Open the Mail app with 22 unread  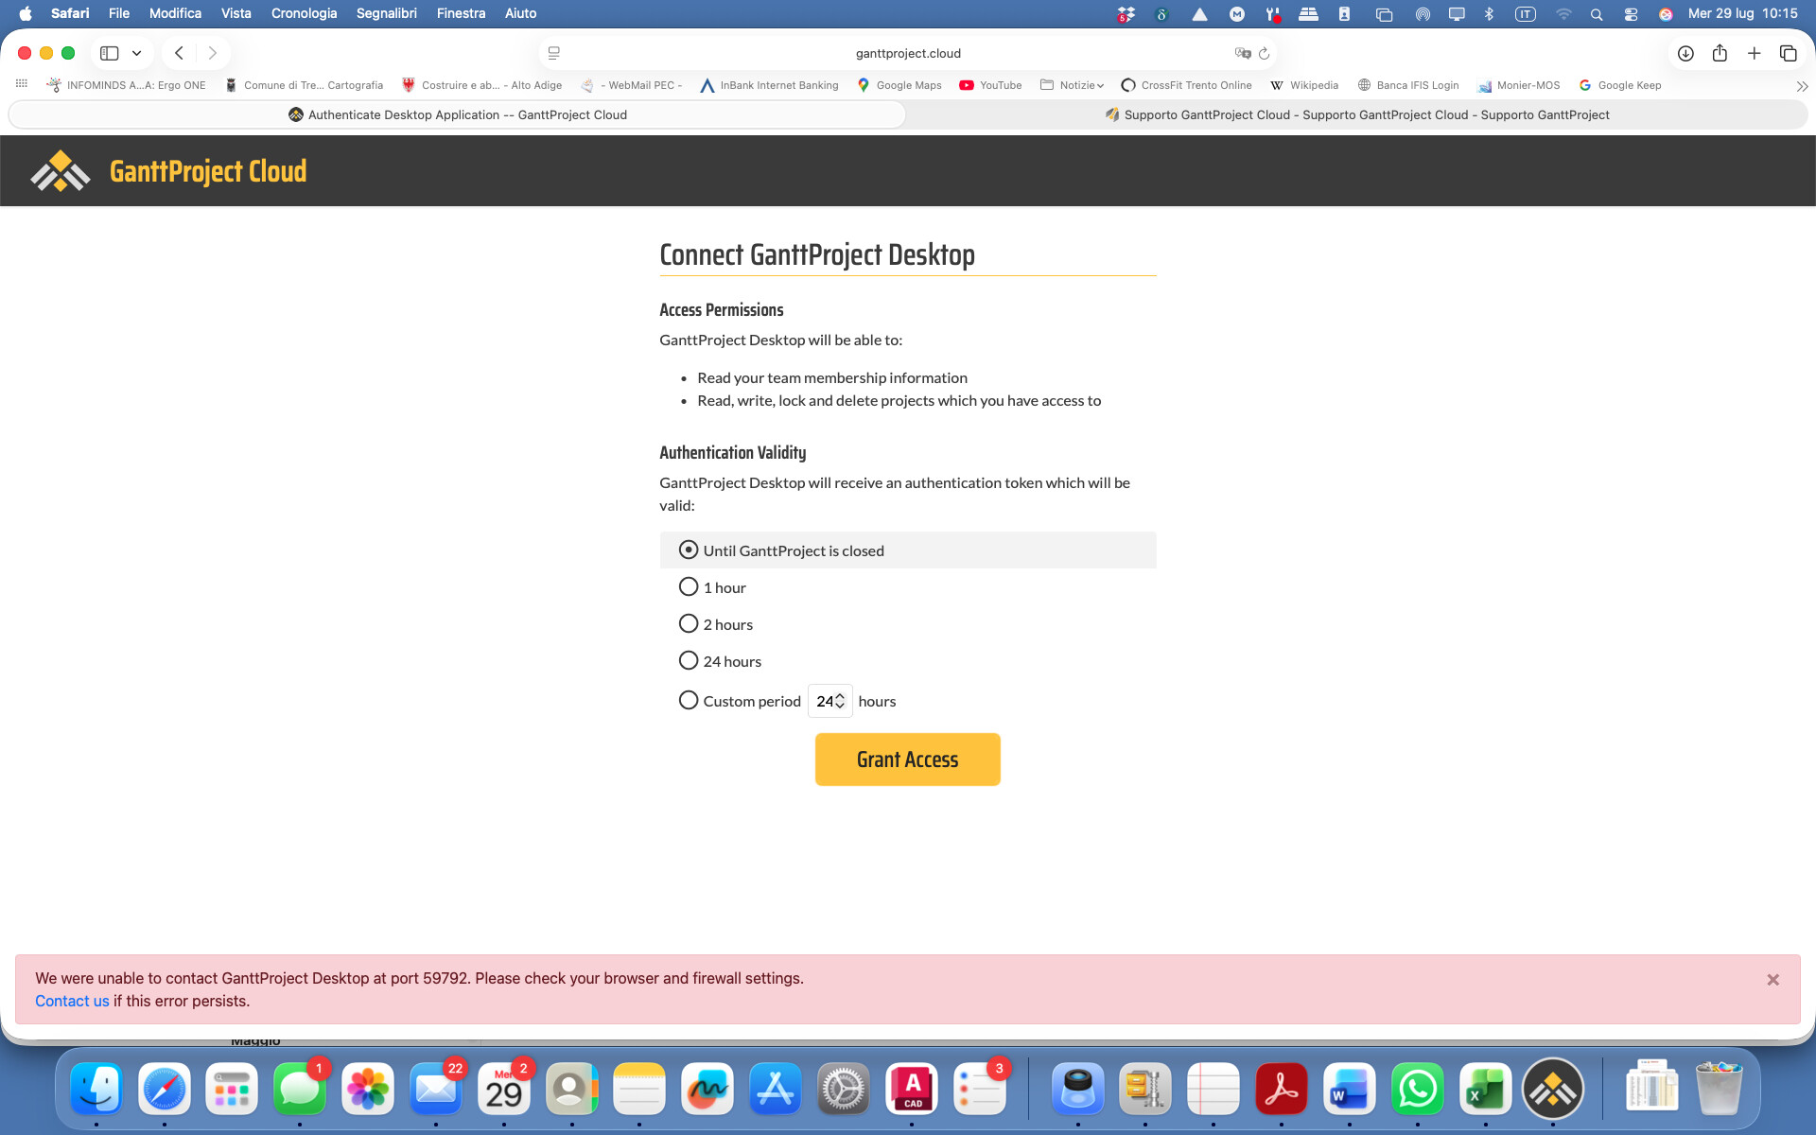[x=436, y=1089]
